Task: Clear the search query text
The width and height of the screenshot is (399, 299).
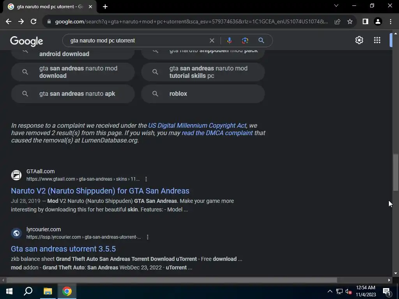Action: pos(212,40)
